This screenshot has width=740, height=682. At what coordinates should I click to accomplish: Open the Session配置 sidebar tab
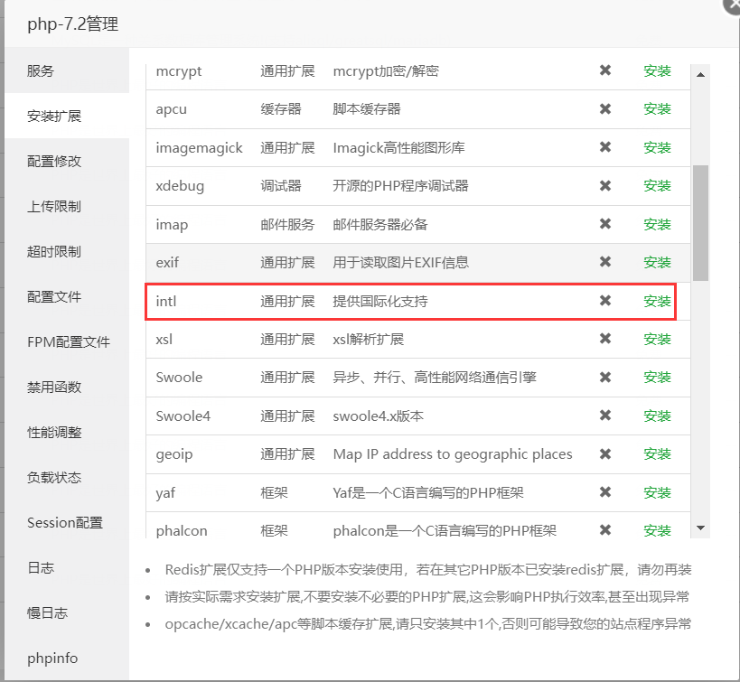tap(67, 522)
